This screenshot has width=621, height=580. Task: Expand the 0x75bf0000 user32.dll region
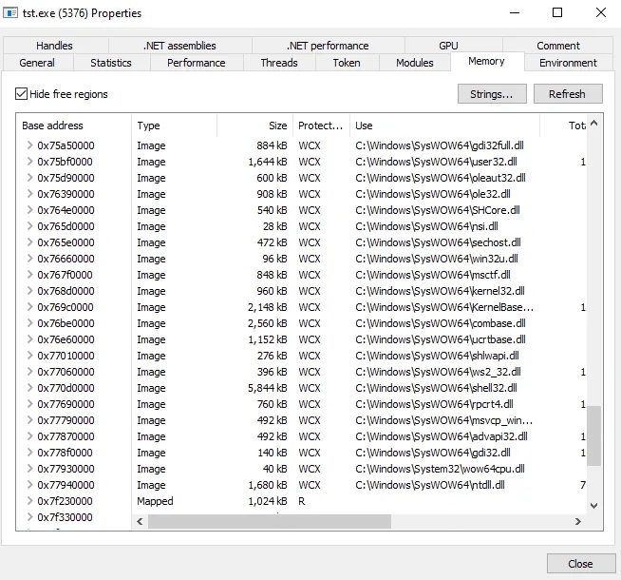[29, 162]
